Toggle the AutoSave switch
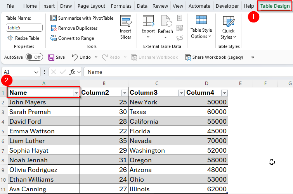293x194 pixels. tap(34, 57)
